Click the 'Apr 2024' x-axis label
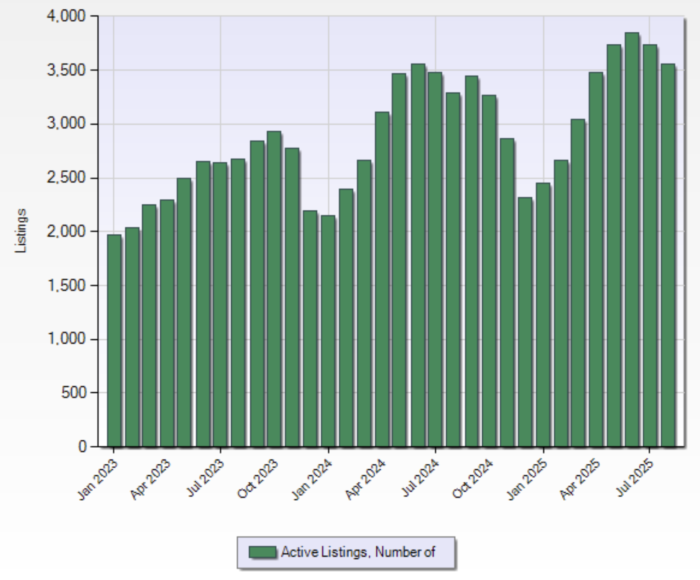The height and width of the screenshot is (580, 700). [366, 479]
